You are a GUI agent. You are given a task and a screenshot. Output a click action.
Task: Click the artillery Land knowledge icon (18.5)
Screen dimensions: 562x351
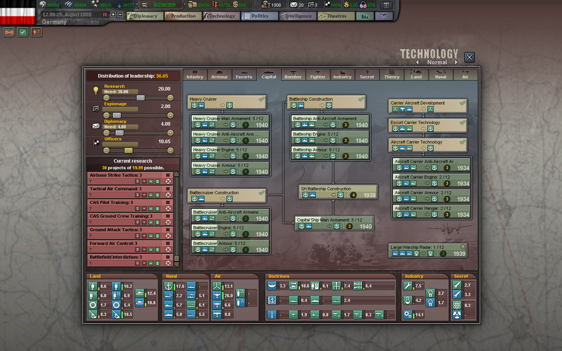116,314
